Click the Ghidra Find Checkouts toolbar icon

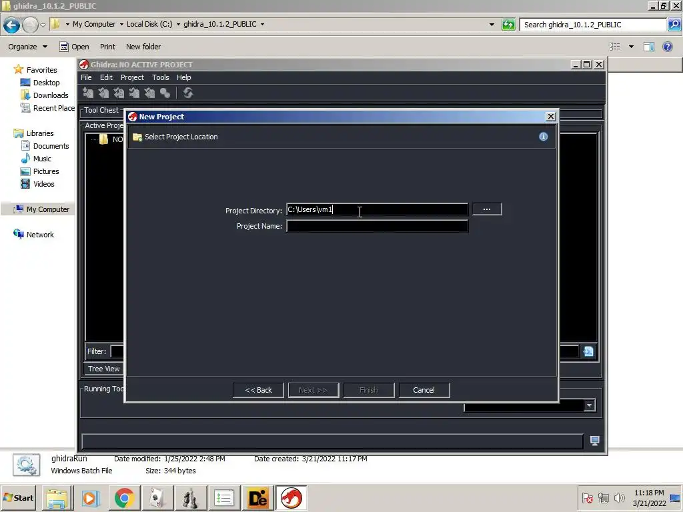point(165,93)
